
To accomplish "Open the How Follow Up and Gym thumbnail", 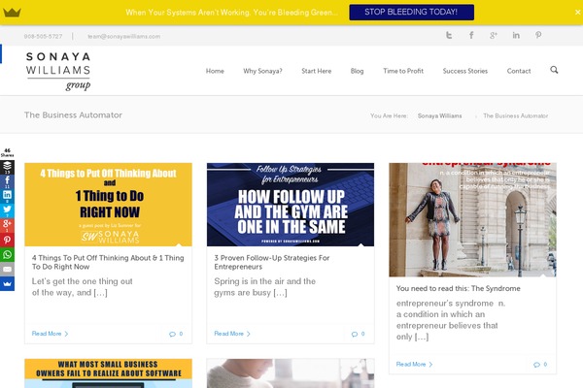I will coord(291,205).
